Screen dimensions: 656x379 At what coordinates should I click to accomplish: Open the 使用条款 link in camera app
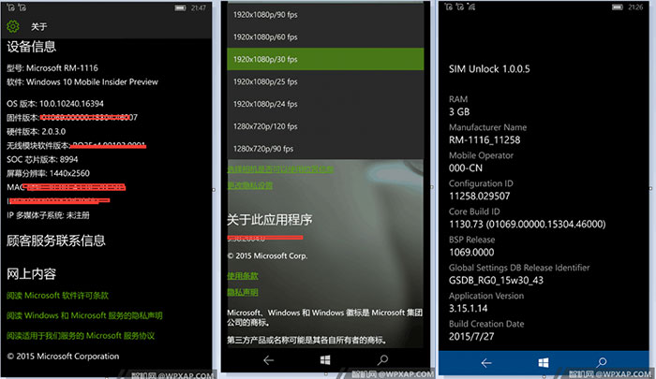243,276
